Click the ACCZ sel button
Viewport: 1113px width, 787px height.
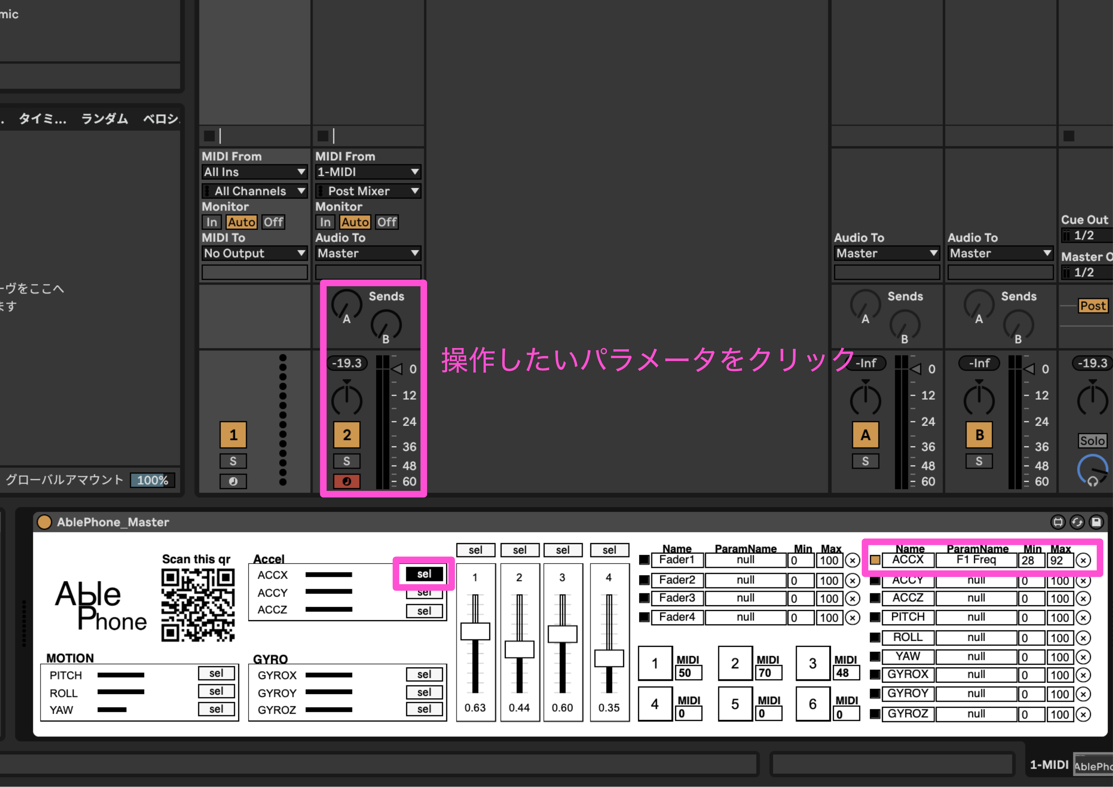tap(424, 611)
